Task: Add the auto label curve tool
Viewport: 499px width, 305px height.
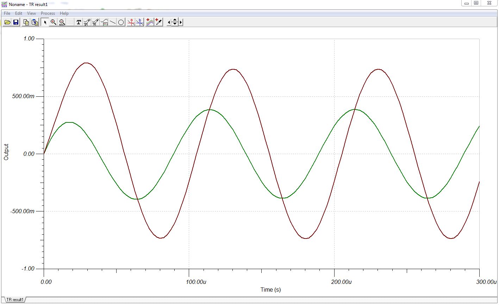Action: click(x=87, y=22)
